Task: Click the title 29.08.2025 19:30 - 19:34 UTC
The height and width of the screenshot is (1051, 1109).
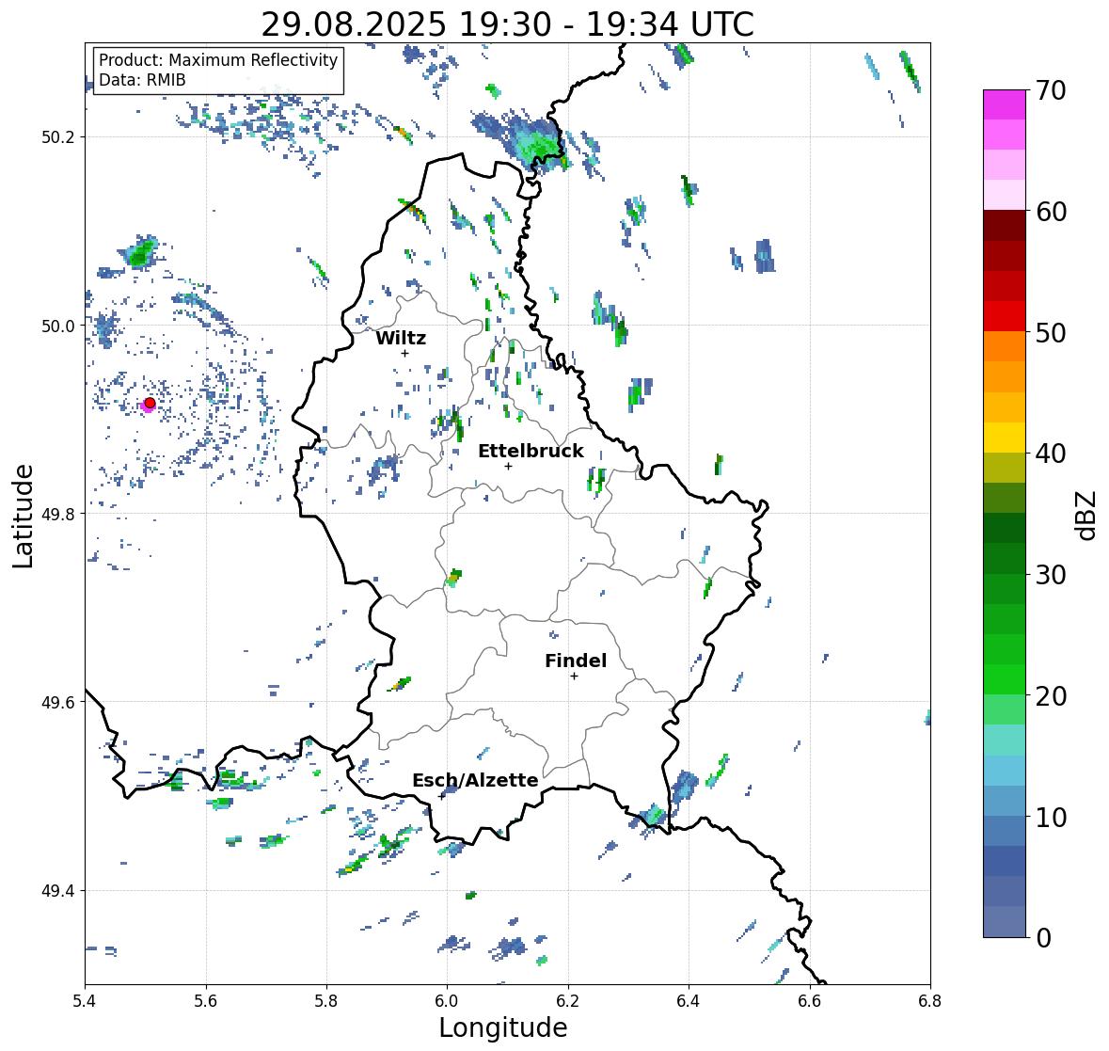Action: point(507,24)
